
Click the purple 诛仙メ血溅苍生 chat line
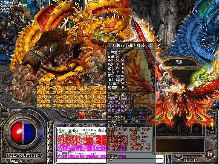(x=82, y=147)
